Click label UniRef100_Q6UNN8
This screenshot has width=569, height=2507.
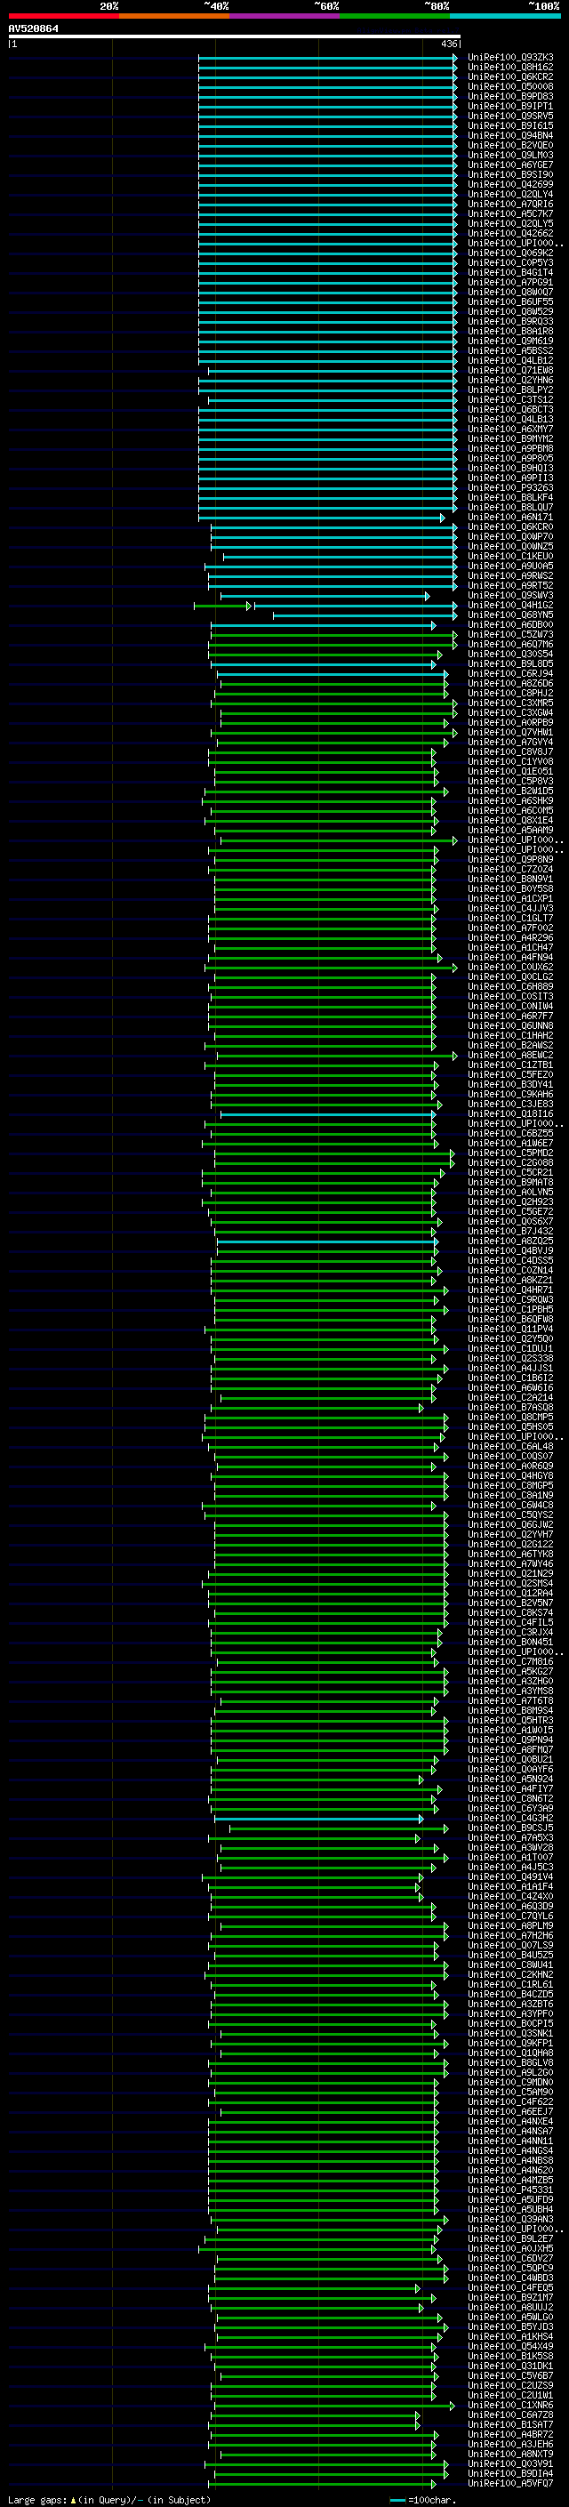[510, 1025]
